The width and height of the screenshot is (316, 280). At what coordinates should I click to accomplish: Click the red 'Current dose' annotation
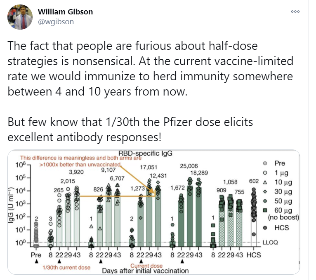click(x=146, y=266)
